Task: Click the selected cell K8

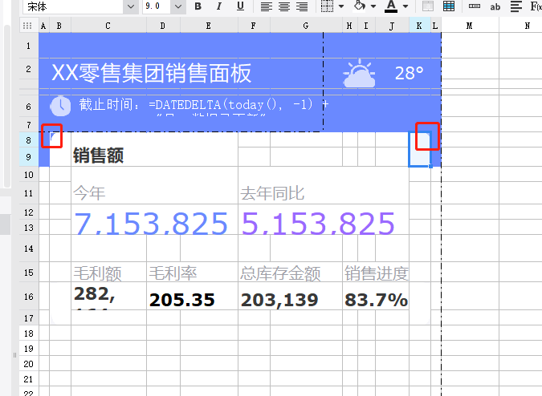Action: pyautogui.click(x=420, y=149)
